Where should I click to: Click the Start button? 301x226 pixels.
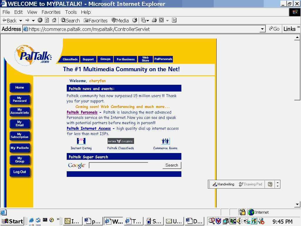[12, 221]
